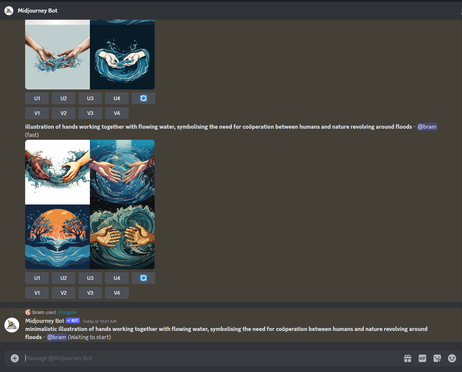Click 'bram' username in reply line
This screenshot has width=462, height=372.
coord(38,312)
